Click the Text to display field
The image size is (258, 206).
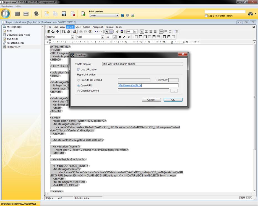tap(142, 64)
